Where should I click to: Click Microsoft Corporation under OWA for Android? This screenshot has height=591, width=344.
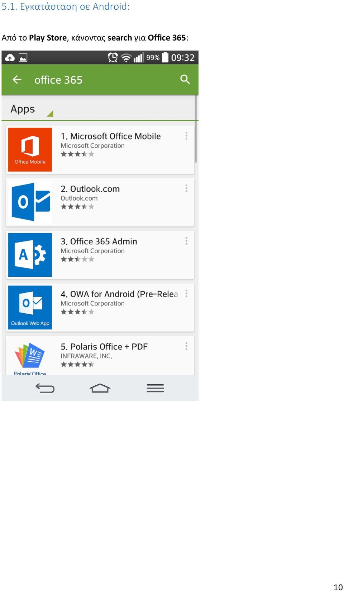click(92, 304)
